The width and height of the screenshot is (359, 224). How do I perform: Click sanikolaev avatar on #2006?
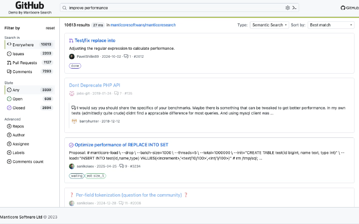point(72,203)
